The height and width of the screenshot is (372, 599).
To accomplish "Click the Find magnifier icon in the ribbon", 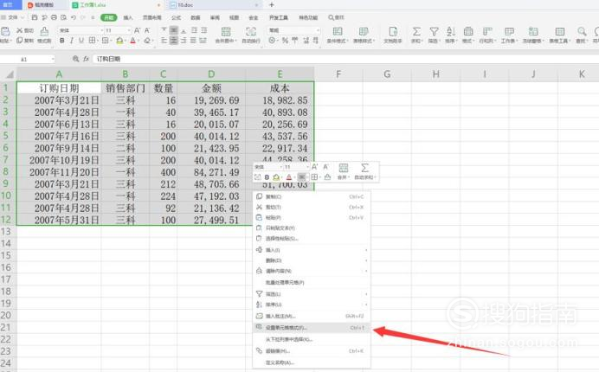I will coord(582,31).
